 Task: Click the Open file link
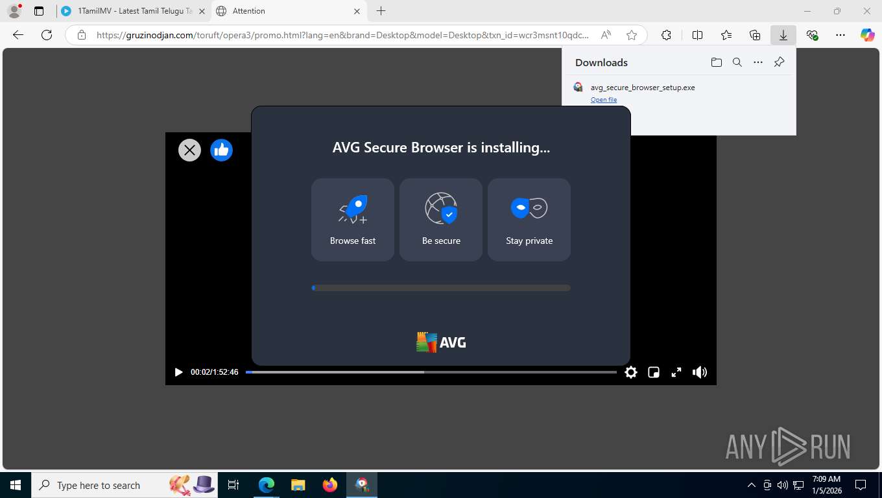(x=604, y=100)
